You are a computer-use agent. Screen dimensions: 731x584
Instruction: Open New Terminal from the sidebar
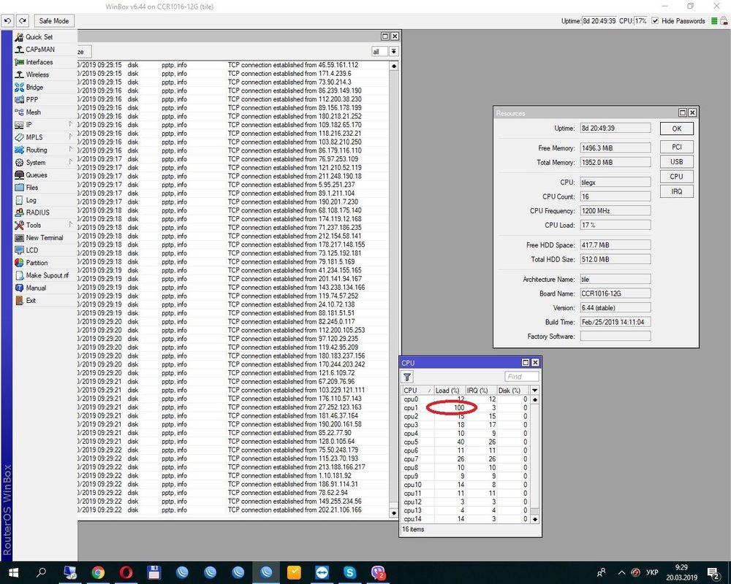click(44, 237)
